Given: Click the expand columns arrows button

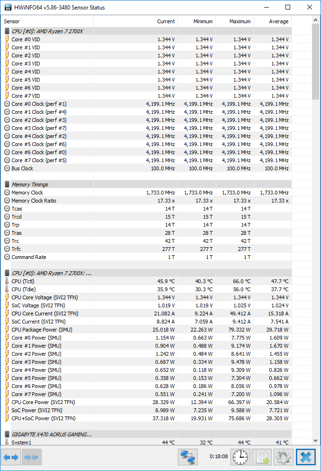Looking at the screenshot, I should 11,457.
